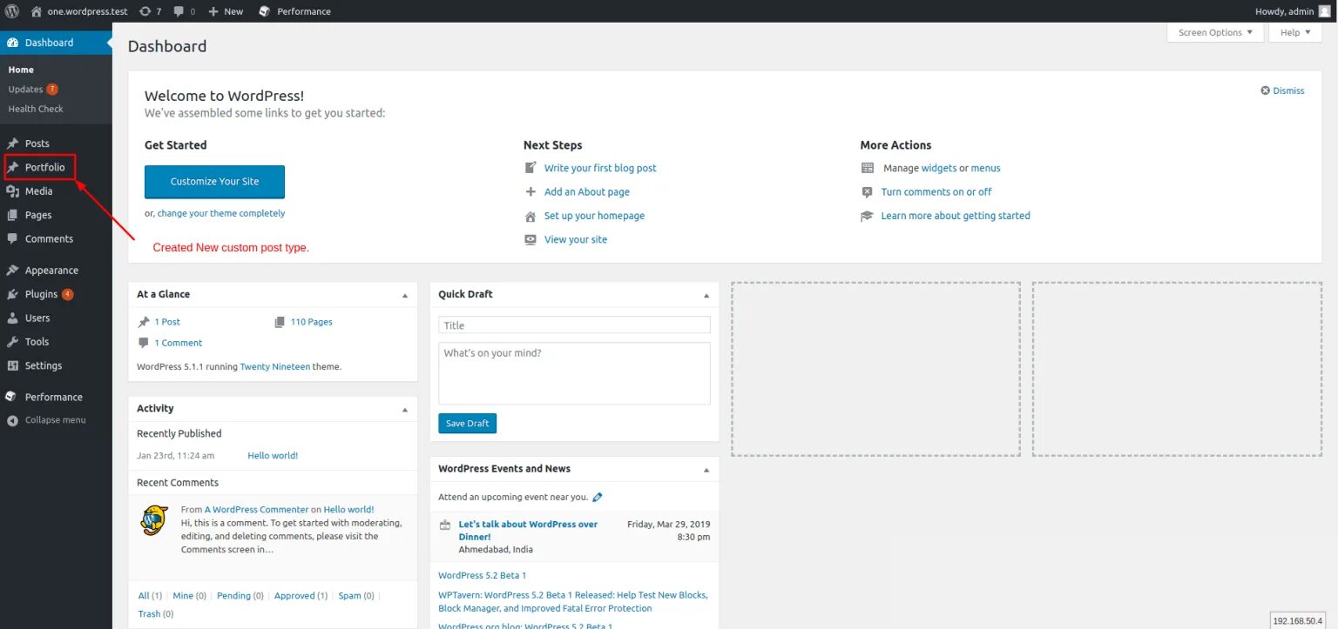Dismiss the Welcome to WordPress panel
The height and width of the screenshot is (629, 1338).
(x=1282, y=90)
